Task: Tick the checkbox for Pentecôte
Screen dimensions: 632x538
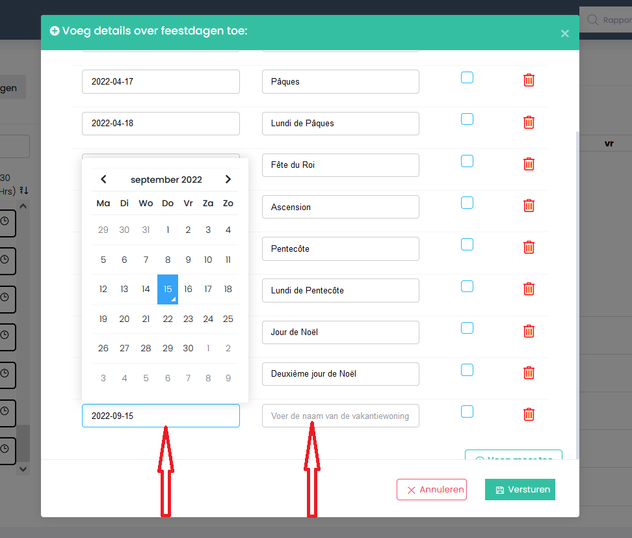Action: 467,245
